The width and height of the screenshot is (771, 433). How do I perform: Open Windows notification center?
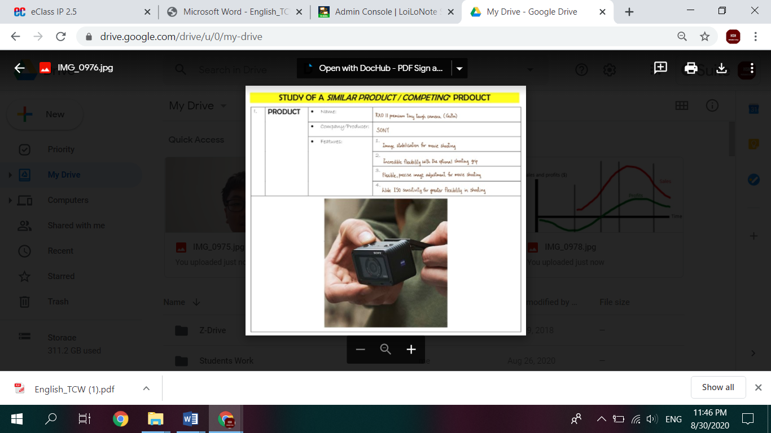[748, 419]
